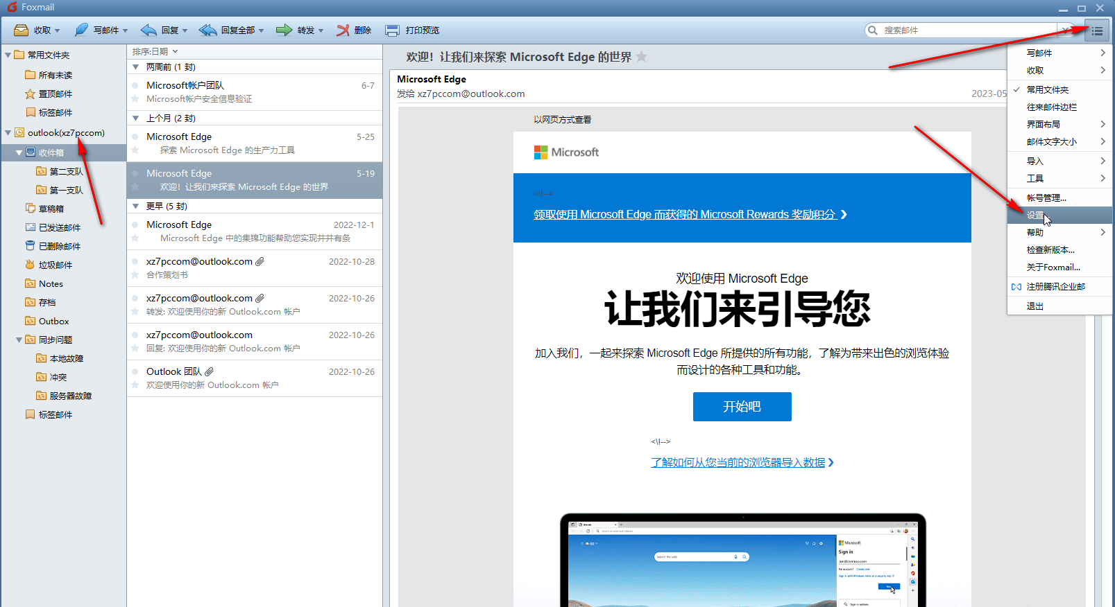Open 探索 Microsoft Edge 的生产力工具 email

254,143
